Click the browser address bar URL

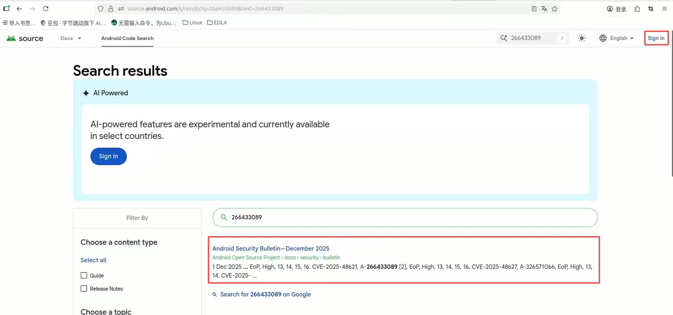[x=205, y=9]
